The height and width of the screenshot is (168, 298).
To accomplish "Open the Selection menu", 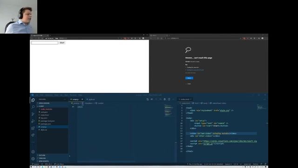I will point(49,95).
